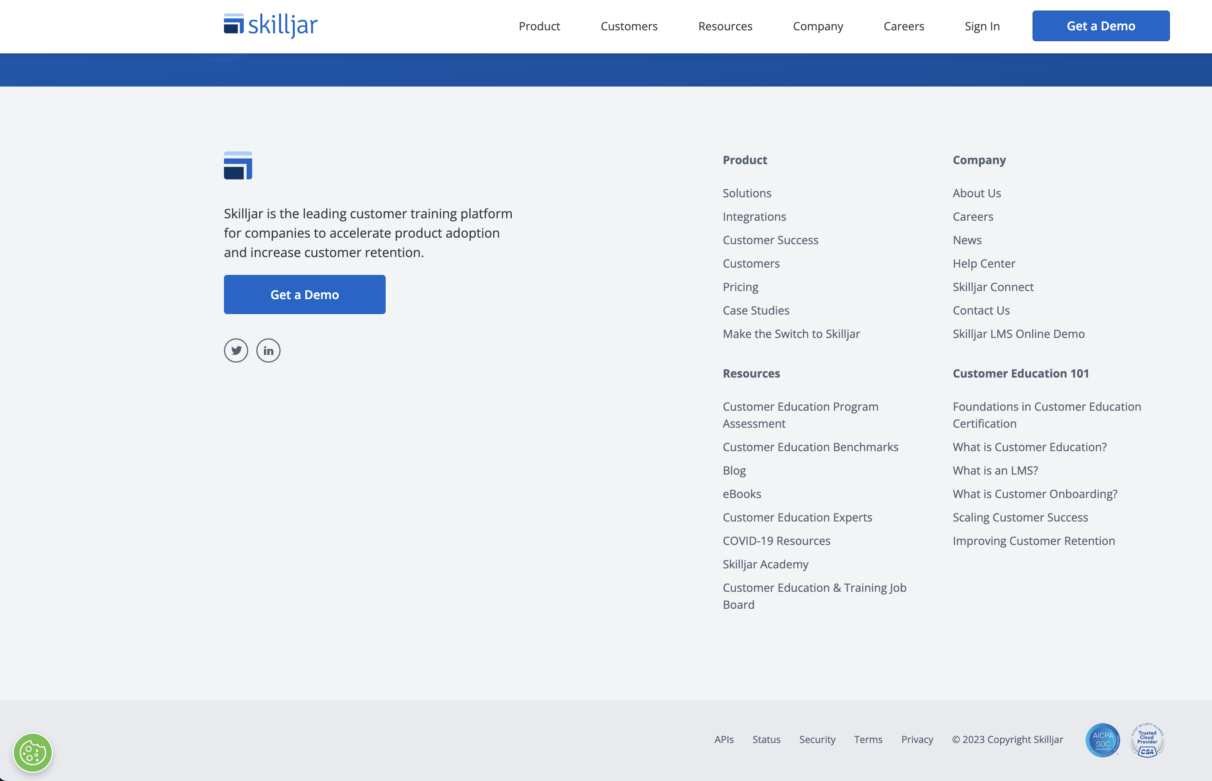Click the Skilljar logo in header
This screenshot has height=781, width=1212.
[270, 25]
